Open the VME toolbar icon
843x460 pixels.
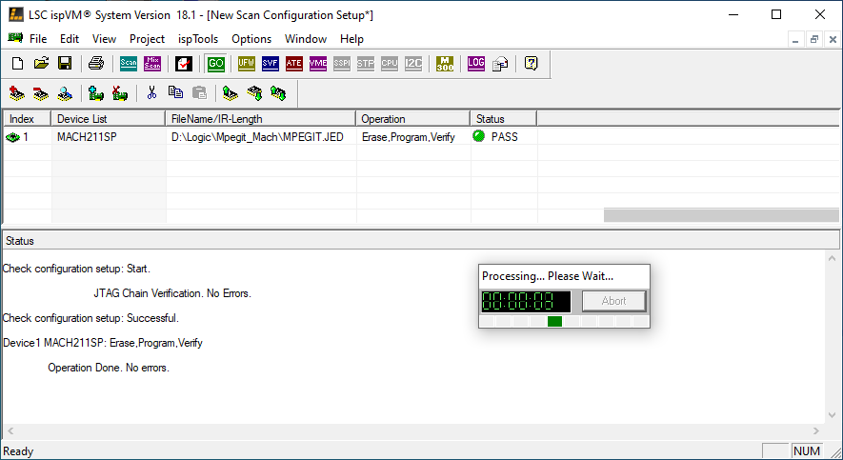click(x=318, y=64)
